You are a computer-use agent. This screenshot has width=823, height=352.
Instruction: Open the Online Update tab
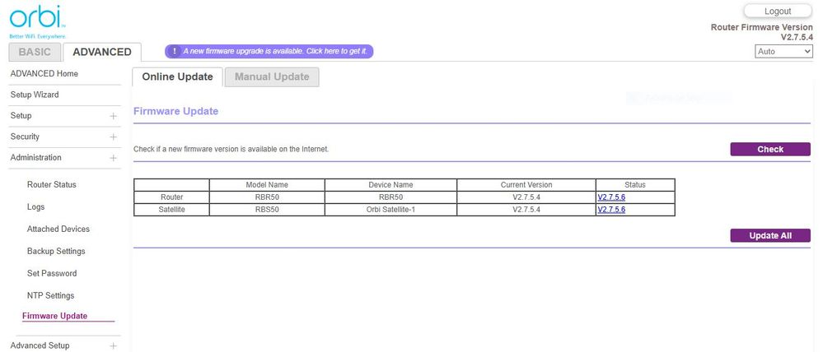(177, 77)
